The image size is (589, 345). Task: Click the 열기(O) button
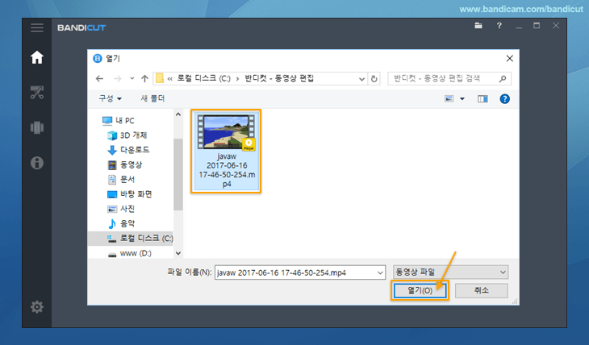click(420, 290)
